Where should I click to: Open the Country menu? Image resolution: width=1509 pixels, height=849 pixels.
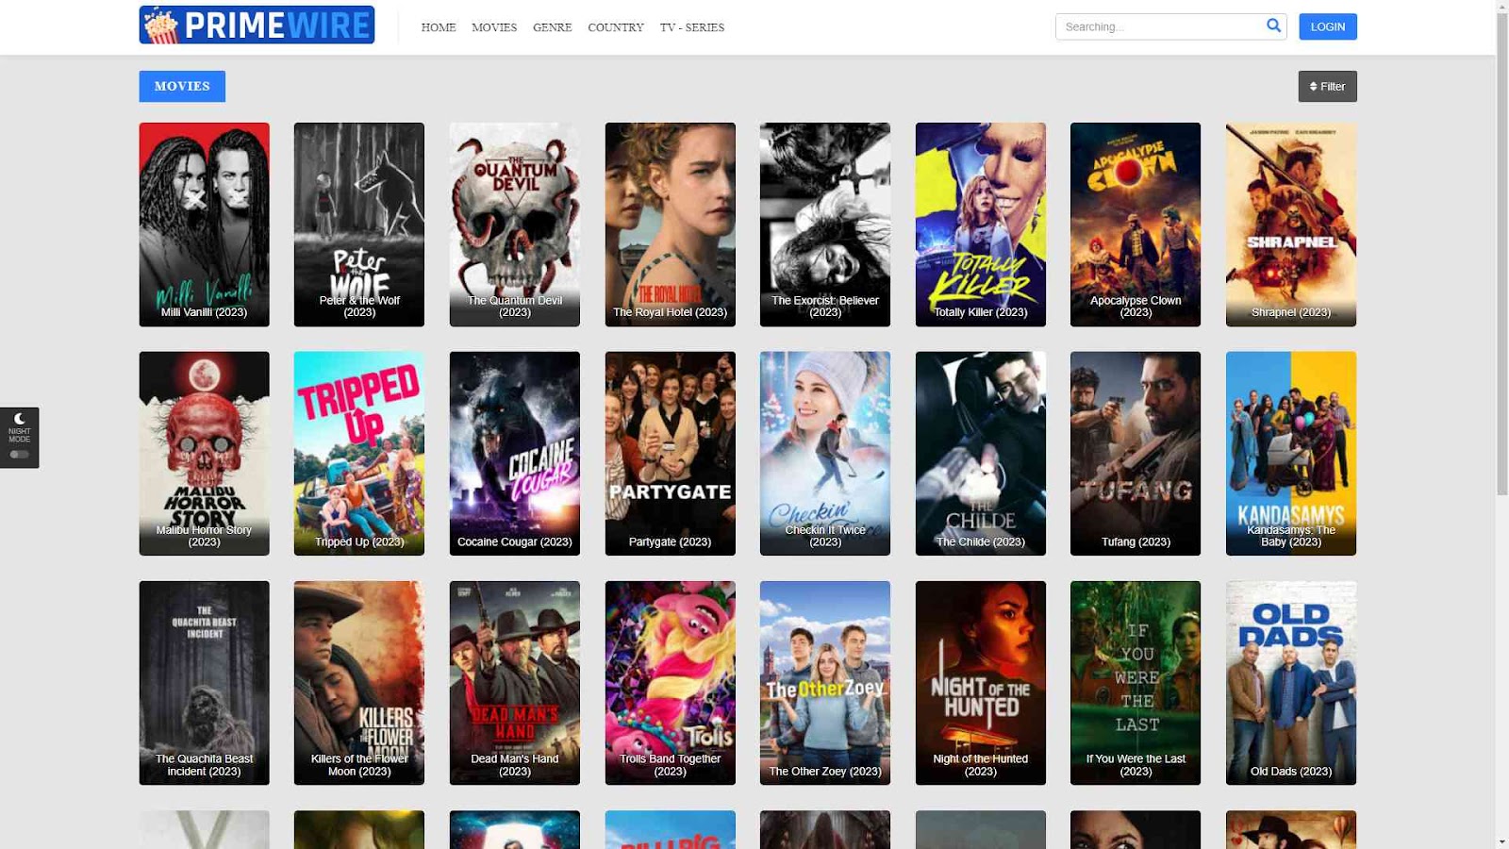pyautogui.click(x=616, y=27)
